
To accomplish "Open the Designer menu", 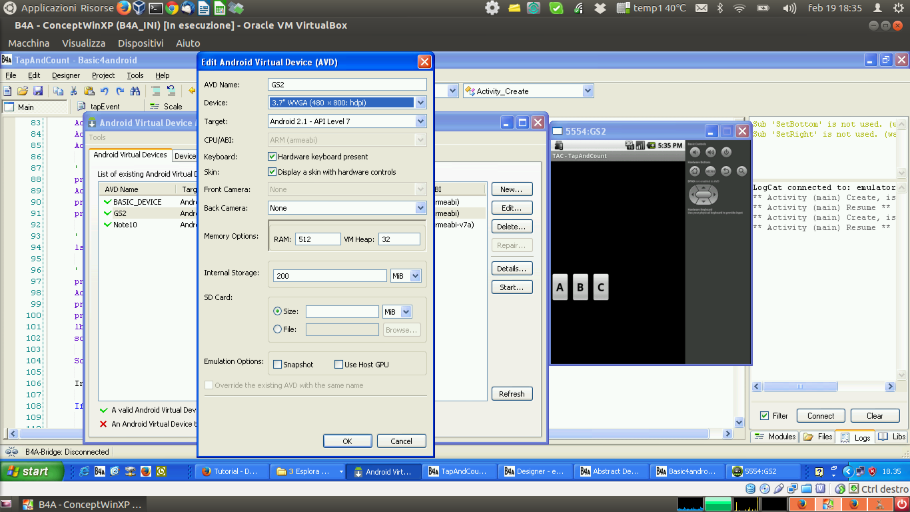I will (x=66, y=75).
